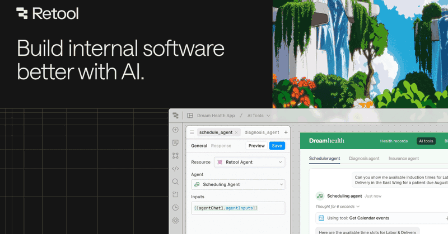Add a new query with the plus icon
448x234 pixels.
click(286, 132)
